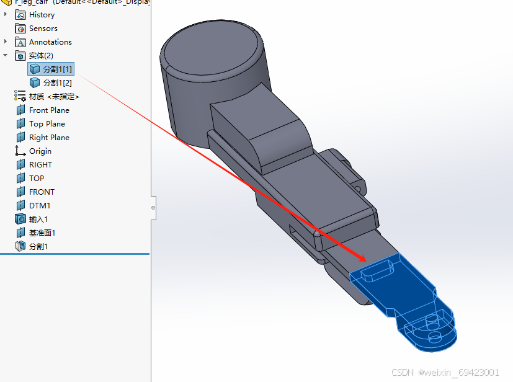
Task: Click the Origin axes icon
Action: pyautogui.click(x=20, y=151)
